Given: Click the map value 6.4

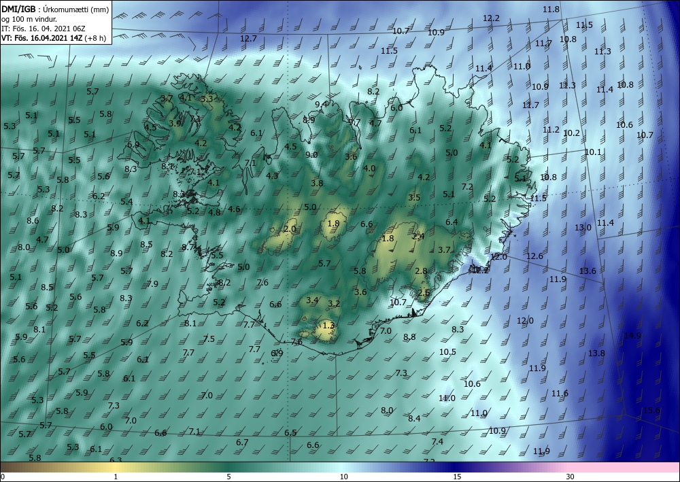Looking at the screenshot, I should 452,222.
